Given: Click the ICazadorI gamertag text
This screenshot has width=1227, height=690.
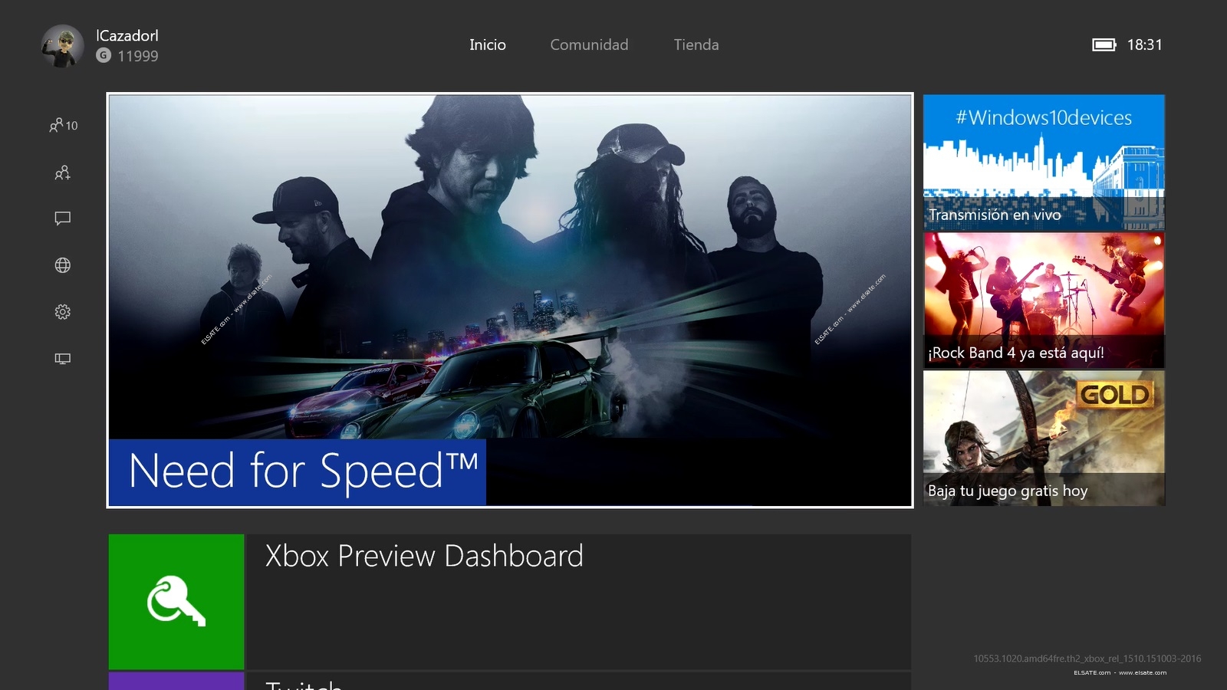Looking at the screenshot, I should pos(127,35).
